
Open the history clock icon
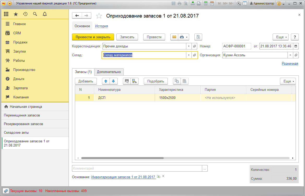pos(25,14)
